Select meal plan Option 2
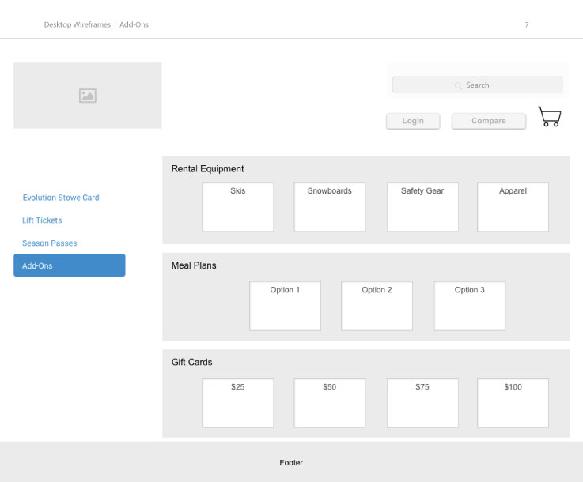The height and width of the screenshot is (482, 583). click(x=377, y=306)
